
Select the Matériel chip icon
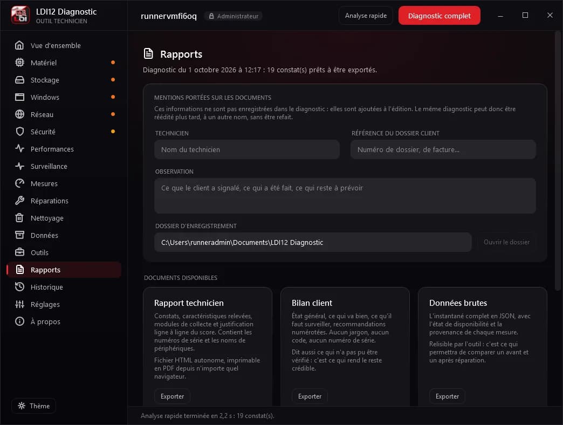pos(19,63)
